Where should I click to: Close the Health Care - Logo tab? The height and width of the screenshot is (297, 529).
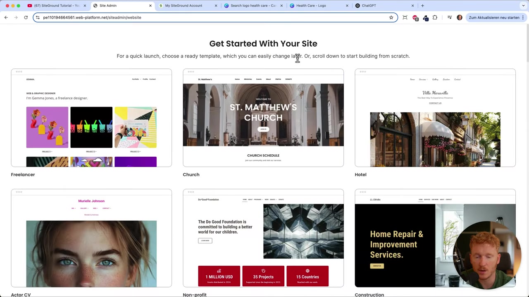tap(347, 5)
